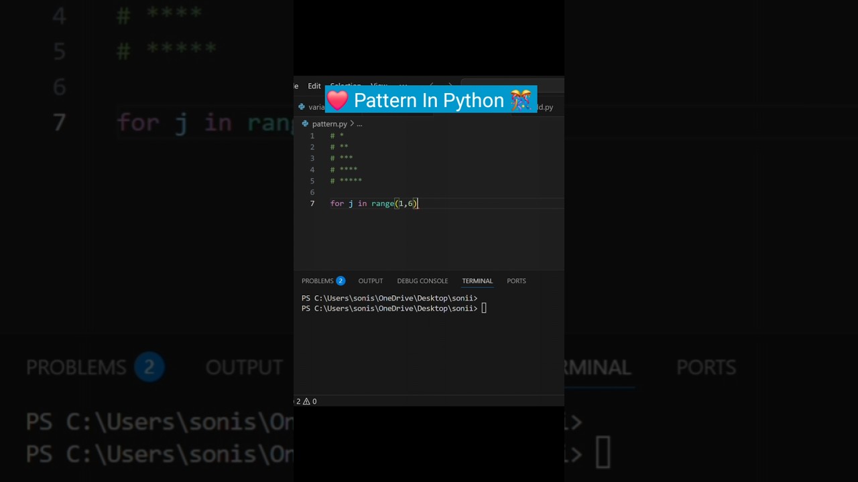The height and width of the screenshot is (482, 858).
Task: Click the blue problems count badge
Action: pos(341,281)
